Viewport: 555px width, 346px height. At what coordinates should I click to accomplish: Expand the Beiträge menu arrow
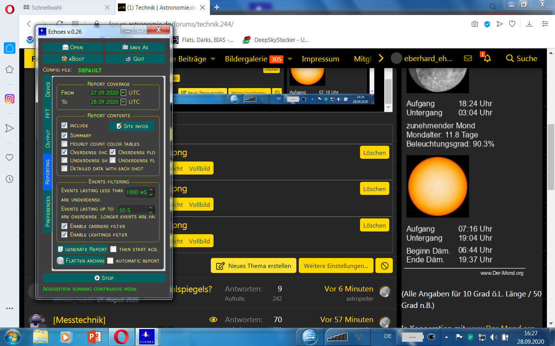click(x=213, y=59)
